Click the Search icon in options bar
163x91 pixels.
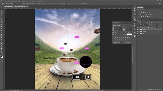pos(157,4)
